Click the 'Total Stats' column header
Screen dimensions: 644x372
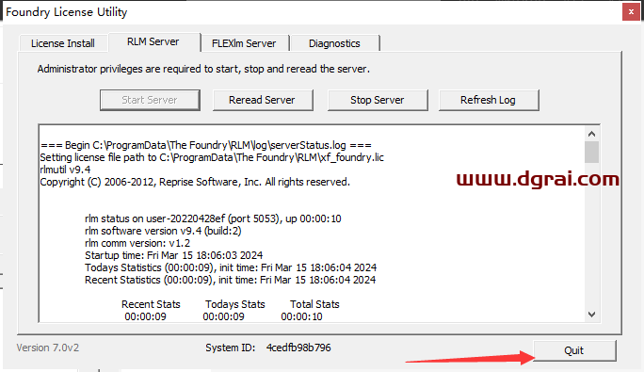pyautogui.click(x=314, y=304)
